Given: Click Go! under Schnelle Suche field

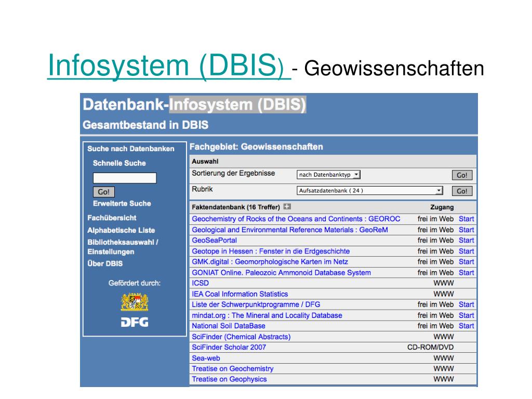Looking at the screenshot, I should point(104,192).
